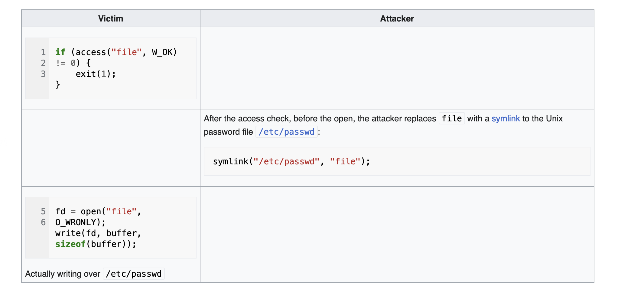Viewport: 618px width, 290px height.
Task: Click the write(fd, buffer, line
Action: tap(98, 233)
